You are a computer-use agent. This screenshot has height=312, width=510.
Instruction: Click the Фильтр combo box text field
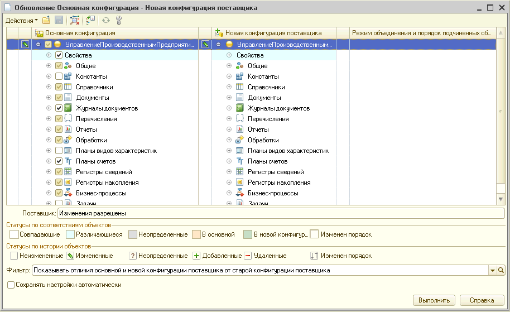260,270
